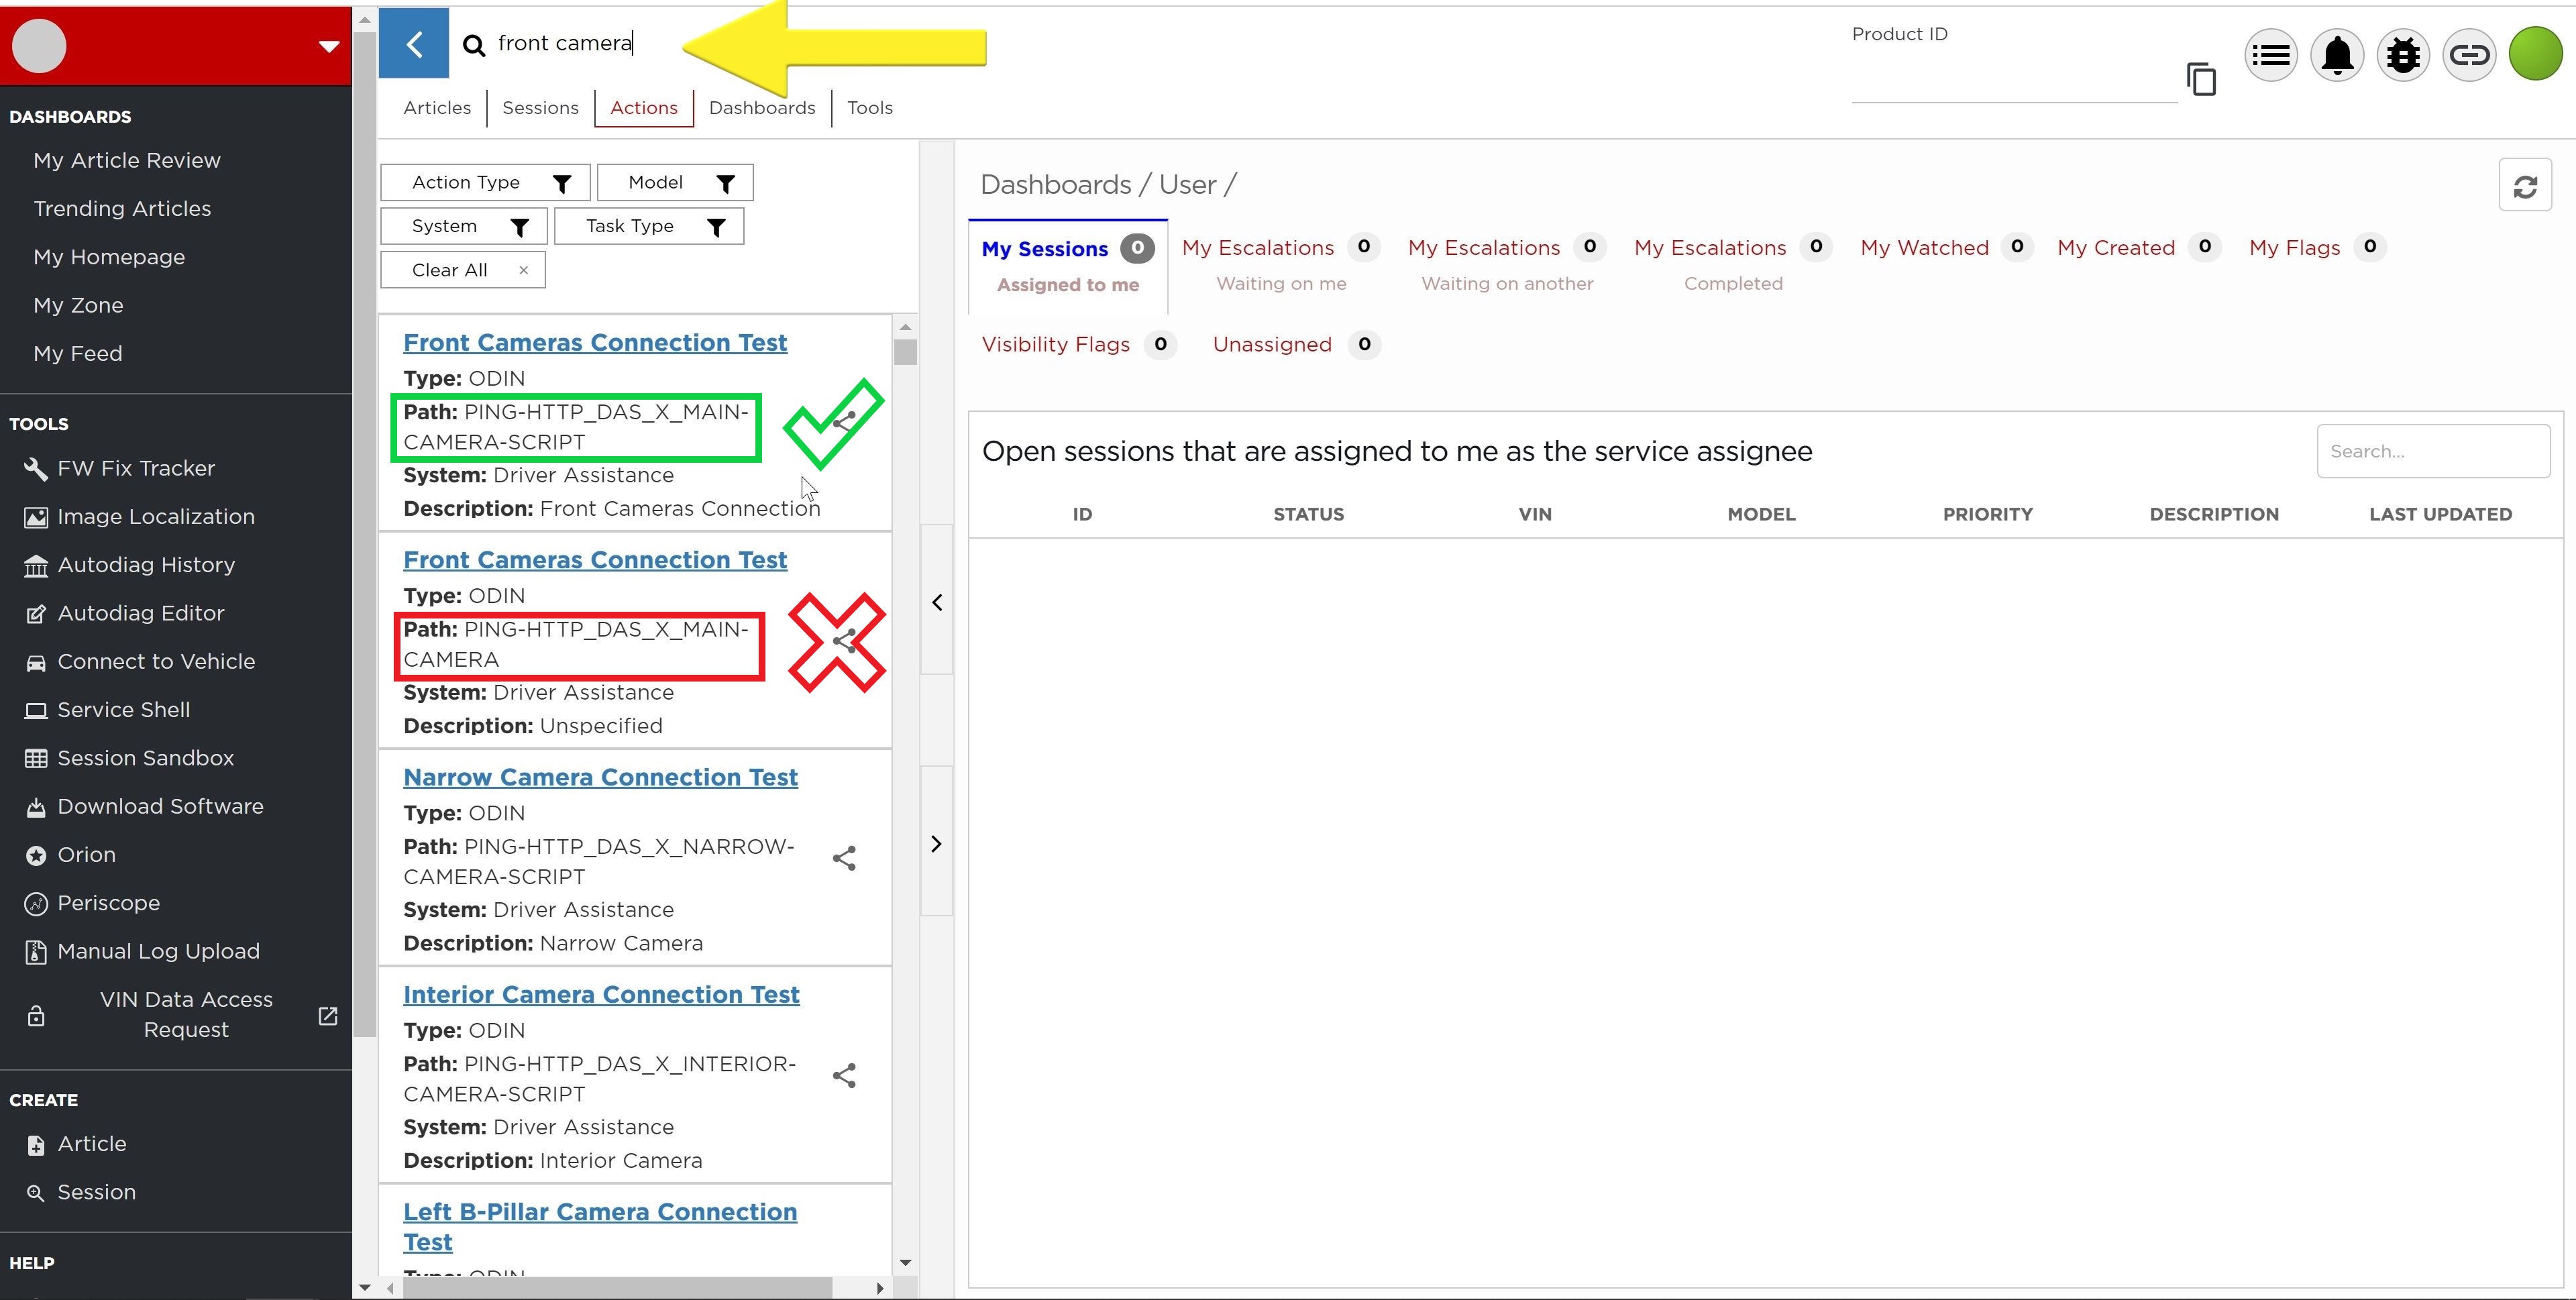2576x1300 pixels.
Task: Open the Task Type filter
Action: click(649, 227)
